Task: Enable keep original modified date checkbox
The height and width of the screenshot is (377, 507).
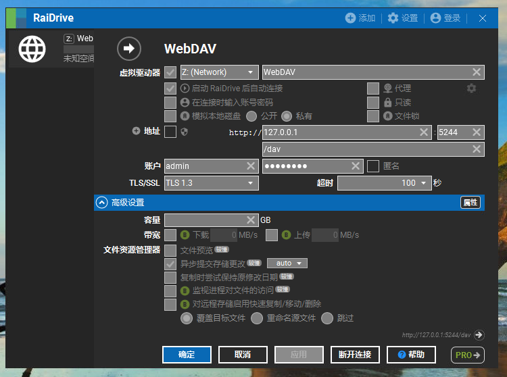Action: 170,278
